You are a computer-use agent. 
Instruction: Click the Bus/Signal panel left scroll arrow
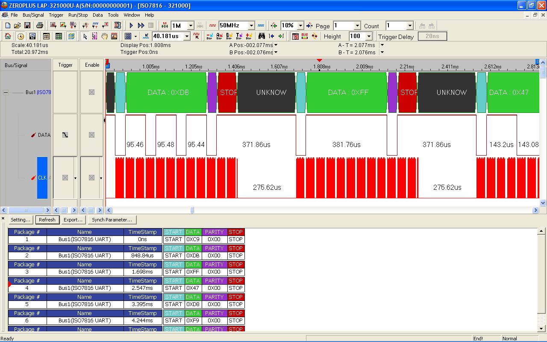coord(3,210)
